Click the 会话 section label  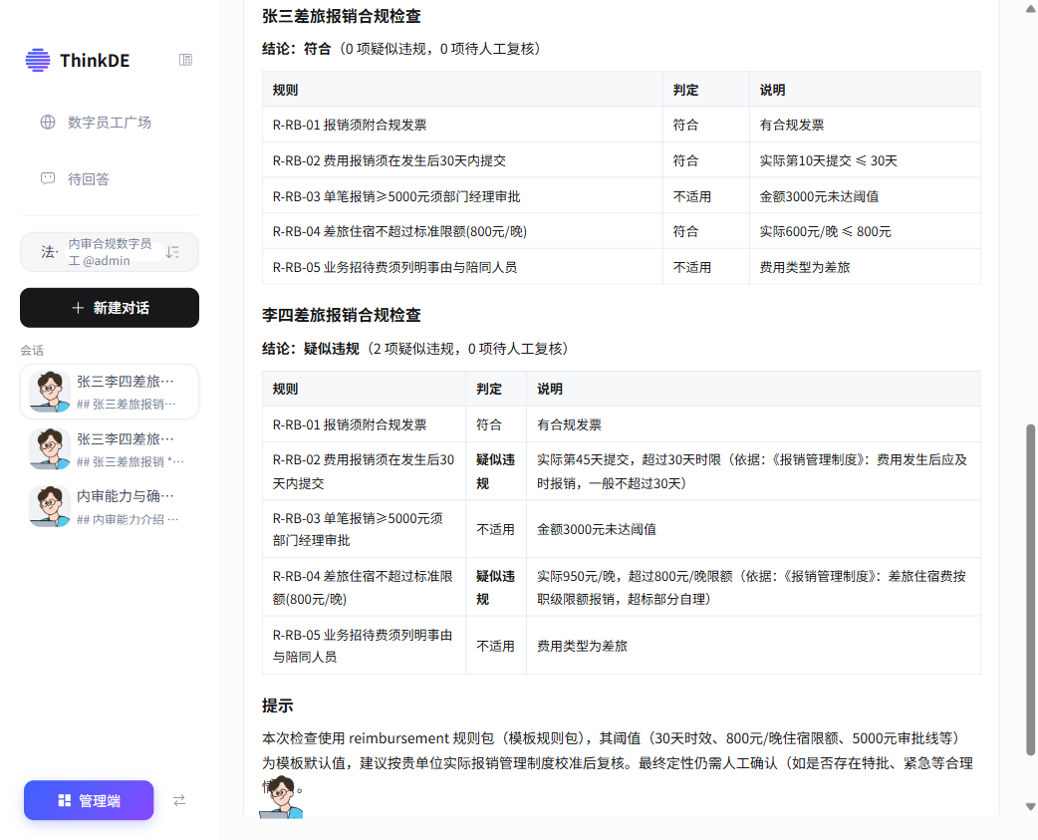click(x=32, y=350)
